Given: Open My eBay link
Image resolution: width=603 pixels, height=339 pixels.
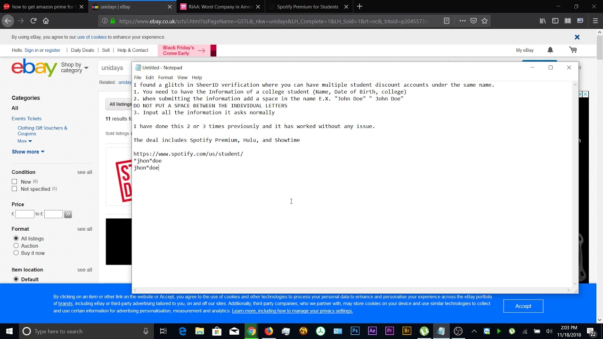Looking at the screenshot, I should click(x=525, y=50).
